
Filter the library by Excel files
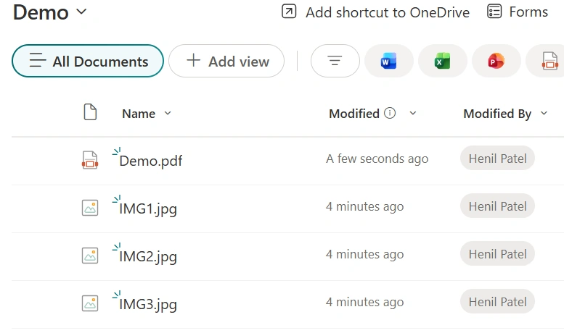pos(443,61)
